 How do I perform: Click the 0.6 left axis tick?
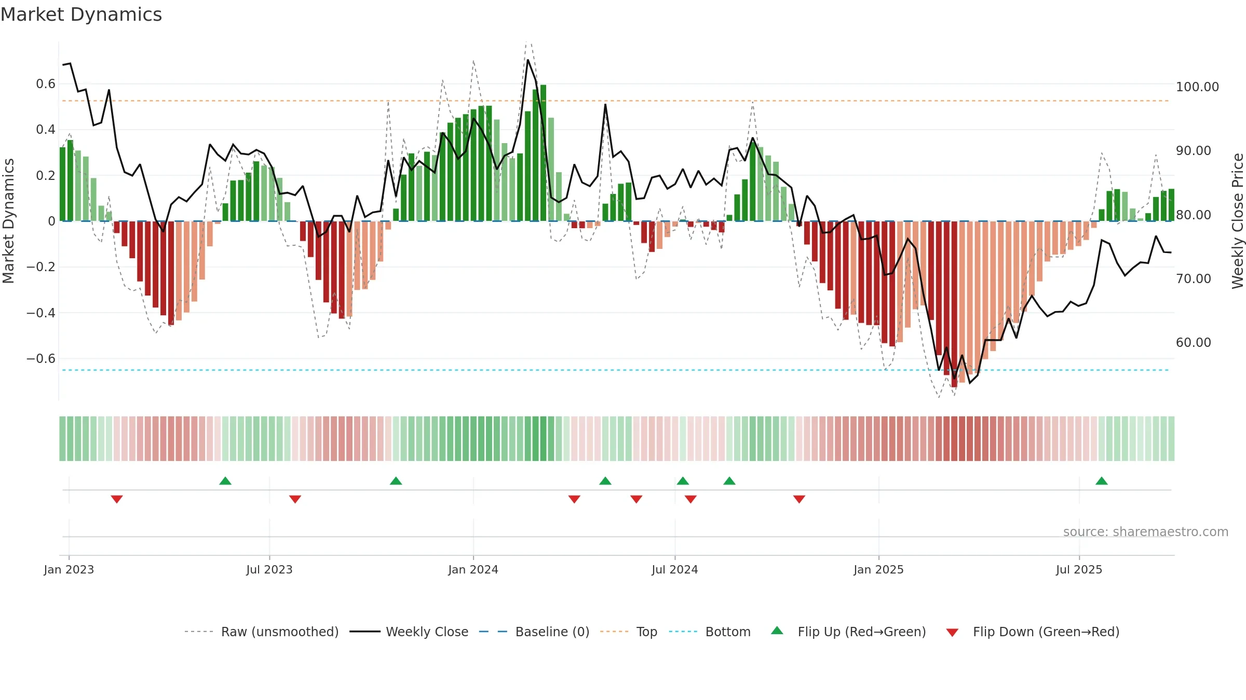[x=46, y=84]
